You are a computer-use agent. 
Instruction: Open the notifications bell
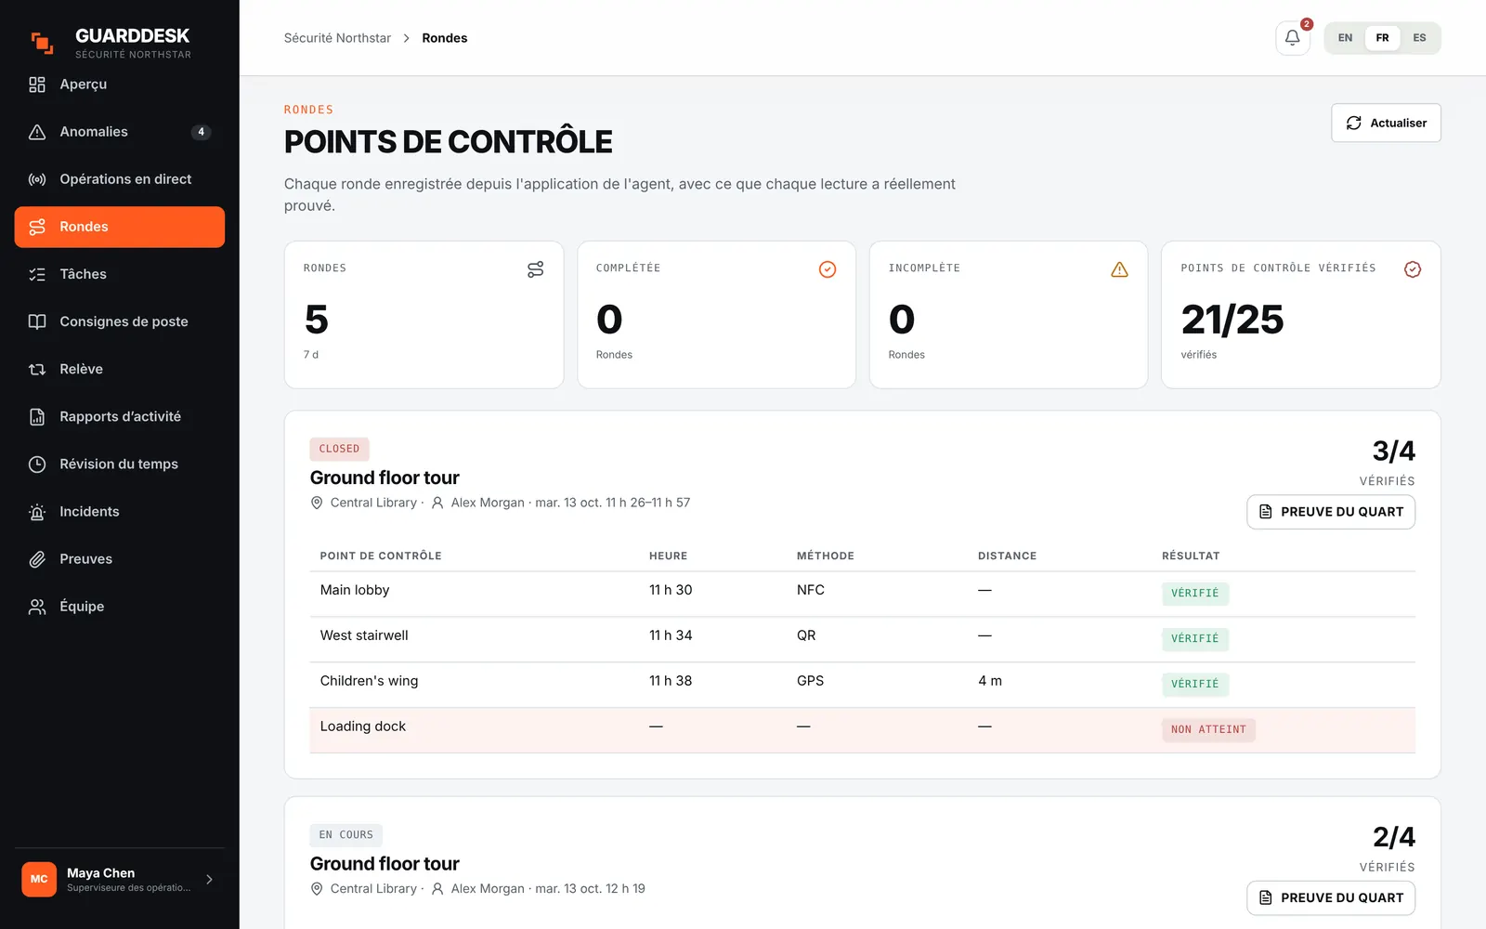tap(1292, 38)
